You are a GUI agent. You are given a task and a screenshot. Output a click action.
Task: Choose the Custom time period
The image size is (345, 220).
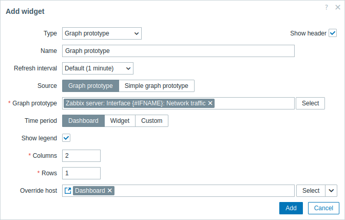[151, 121]
